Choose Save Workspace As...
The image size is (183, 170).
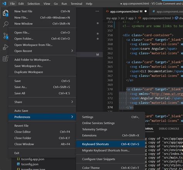[42, 66]
